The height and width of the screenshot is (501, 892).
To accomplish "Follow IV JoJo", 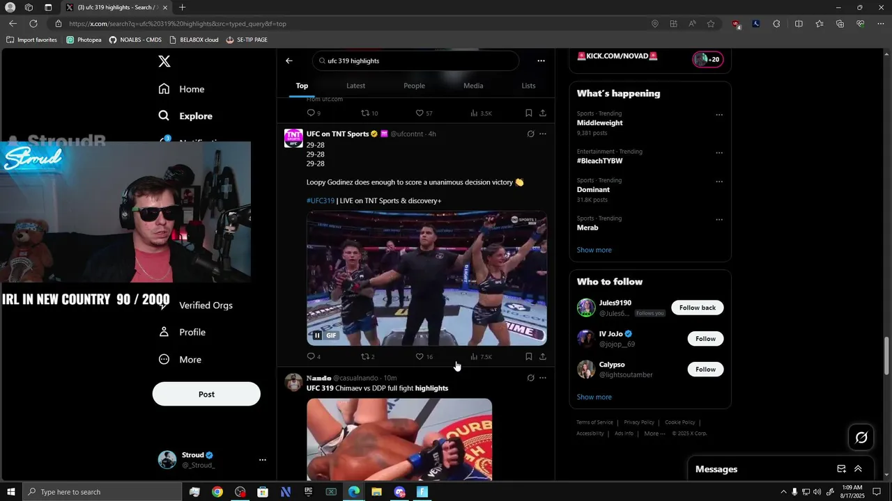I will click(x=705, y=339).
